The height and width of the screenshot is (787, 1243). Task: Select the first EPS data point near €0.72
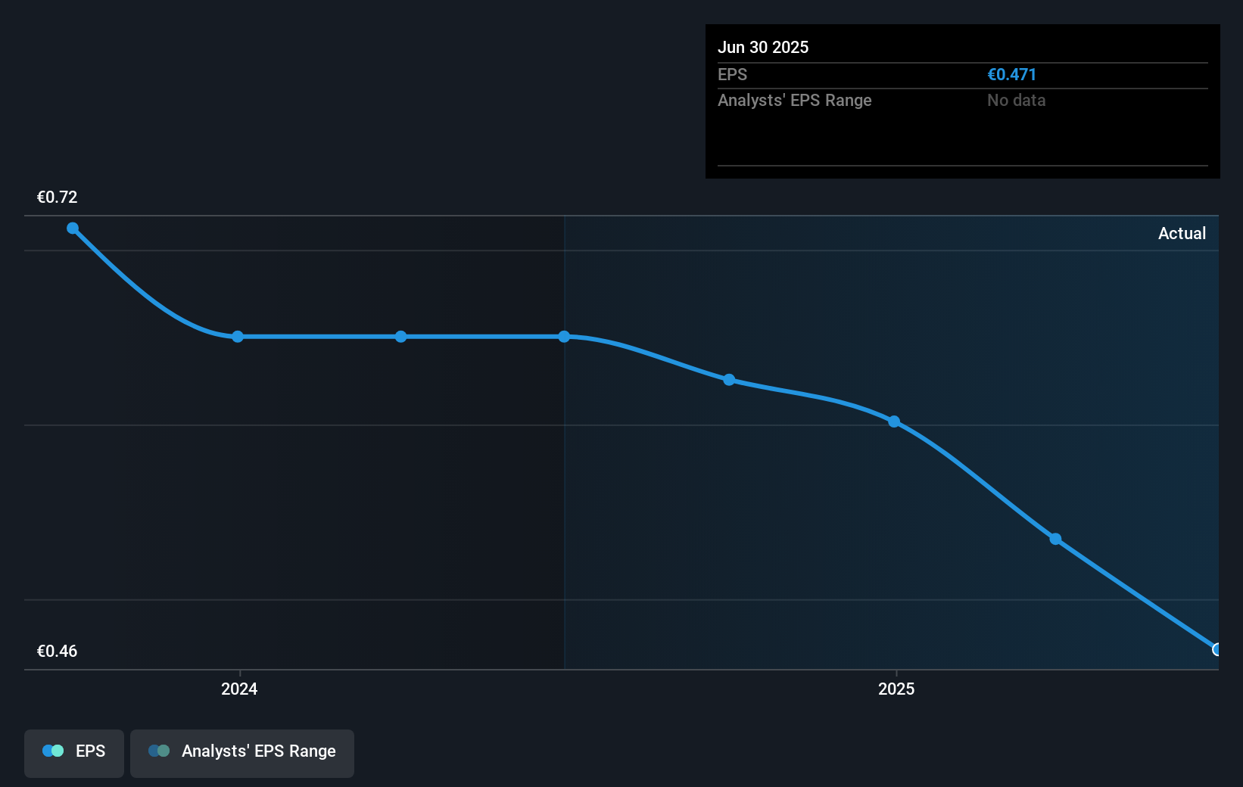73,229
